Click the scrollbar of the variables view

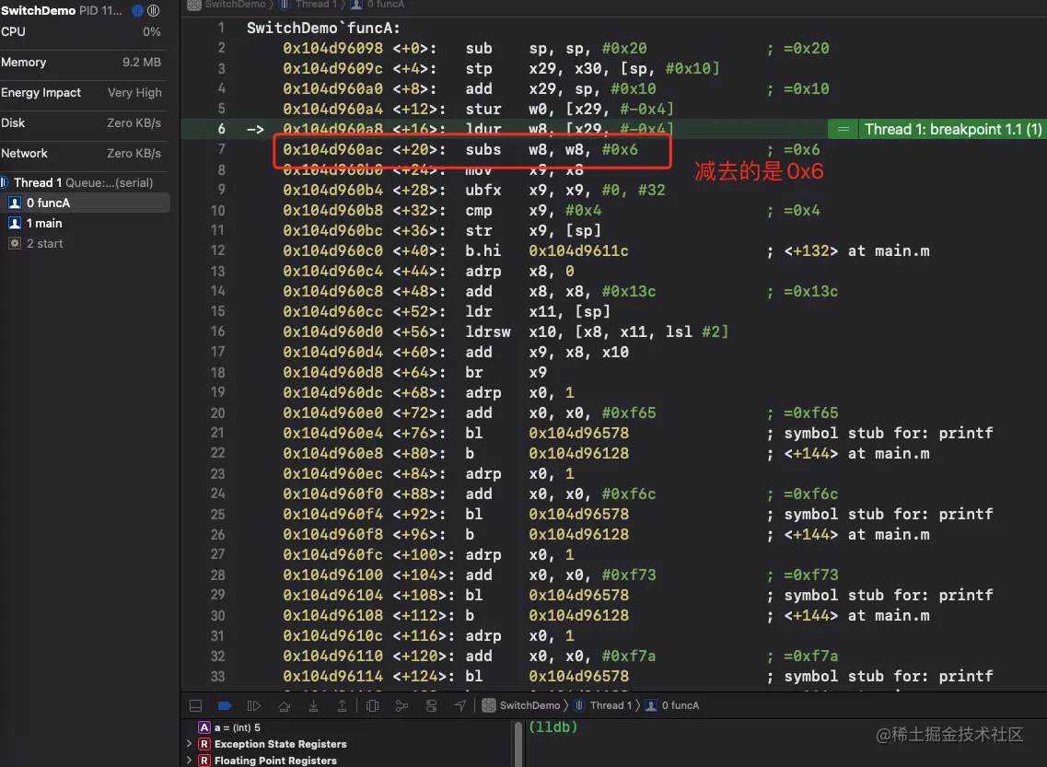tap(518, 744)
